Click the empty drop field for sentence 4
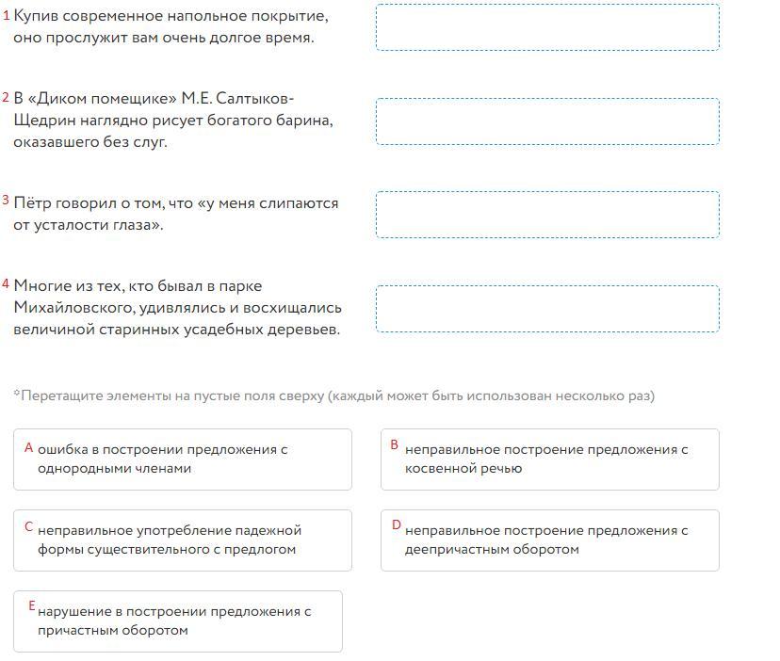Image resolution: width=780 pixels, height=661 pixels. pyautogui.click(x=547, y=308)
